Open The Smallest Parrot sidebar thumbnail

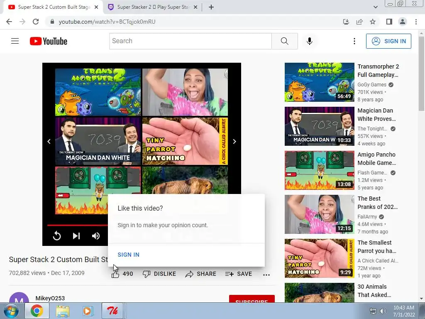click(319, 258)
